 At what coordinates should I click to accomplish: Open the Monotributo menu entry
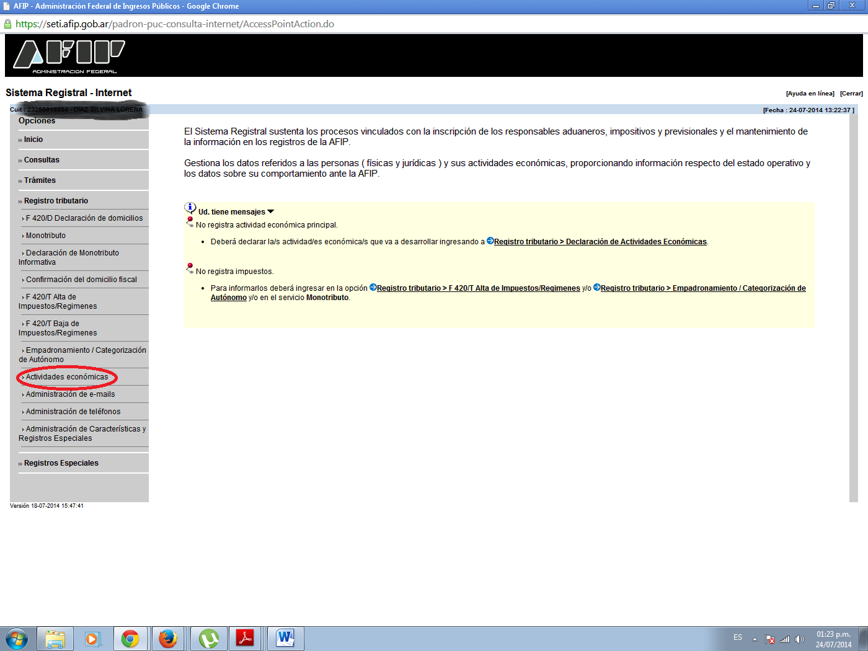[45, 236]
